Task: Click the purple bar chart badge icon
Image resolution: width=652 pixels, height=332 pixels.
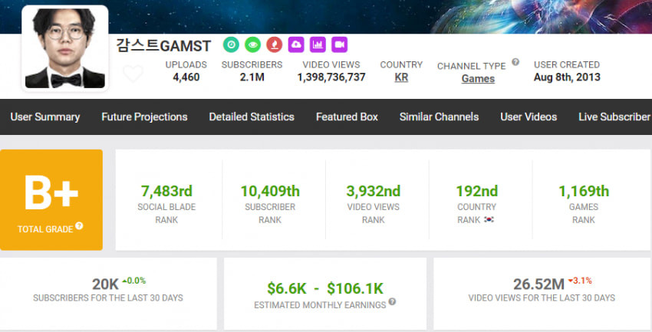Action: click(x=318, y=44)
